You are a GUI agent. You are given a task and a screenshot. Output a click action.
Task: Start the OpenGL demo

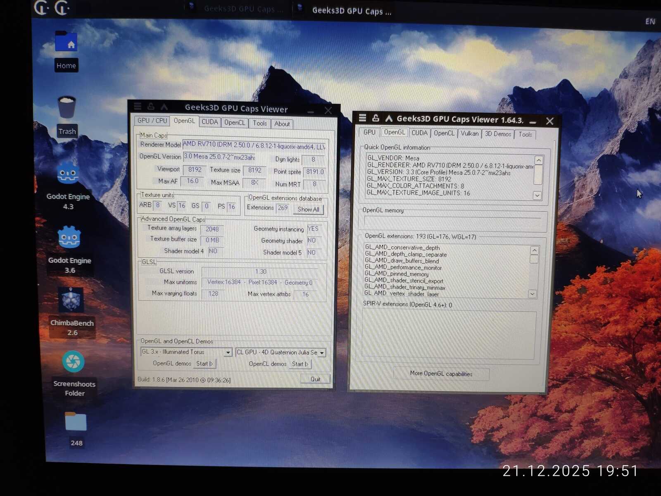pos(205,364)
